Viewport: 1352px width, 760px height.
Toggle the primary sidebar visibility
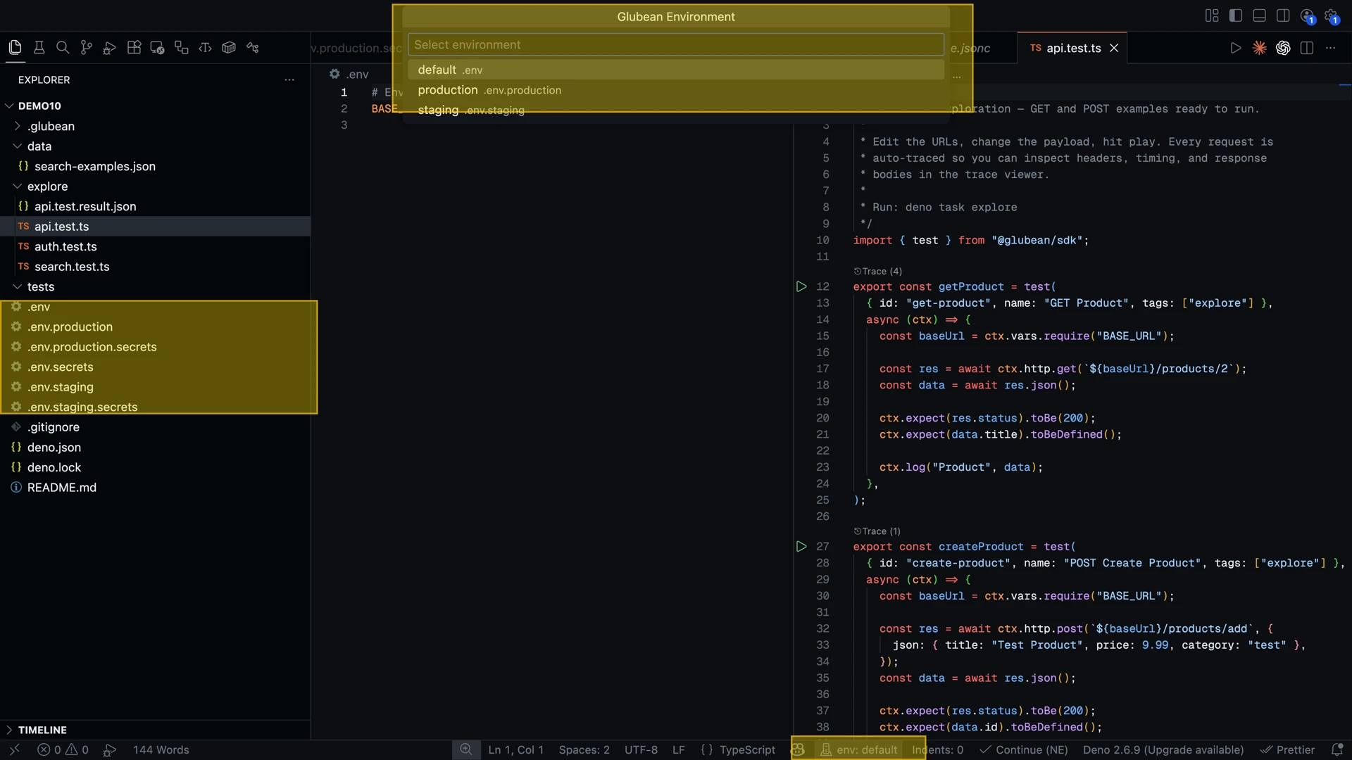click(x=1236, y=15)
